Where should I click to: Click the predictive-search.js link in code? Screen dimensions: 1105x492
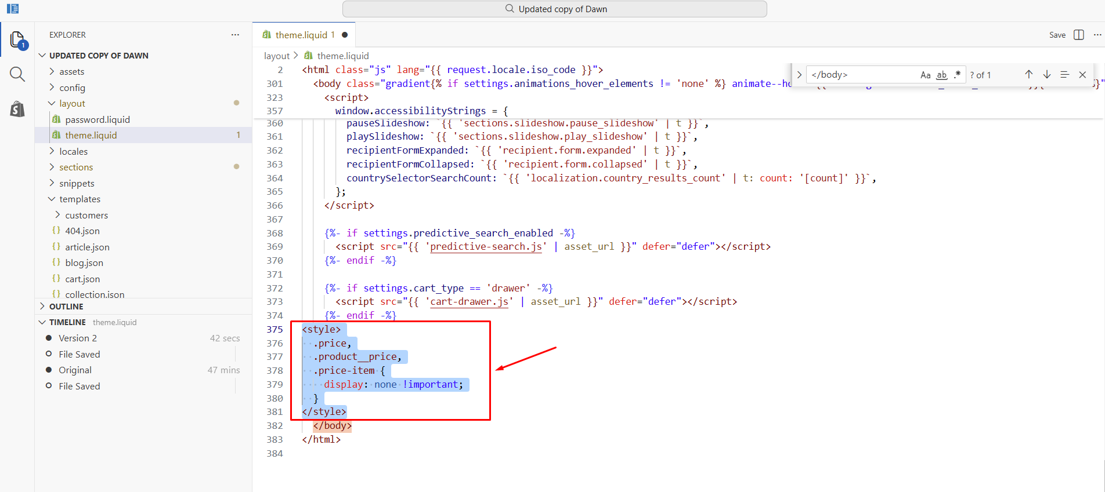coord(486,247)
